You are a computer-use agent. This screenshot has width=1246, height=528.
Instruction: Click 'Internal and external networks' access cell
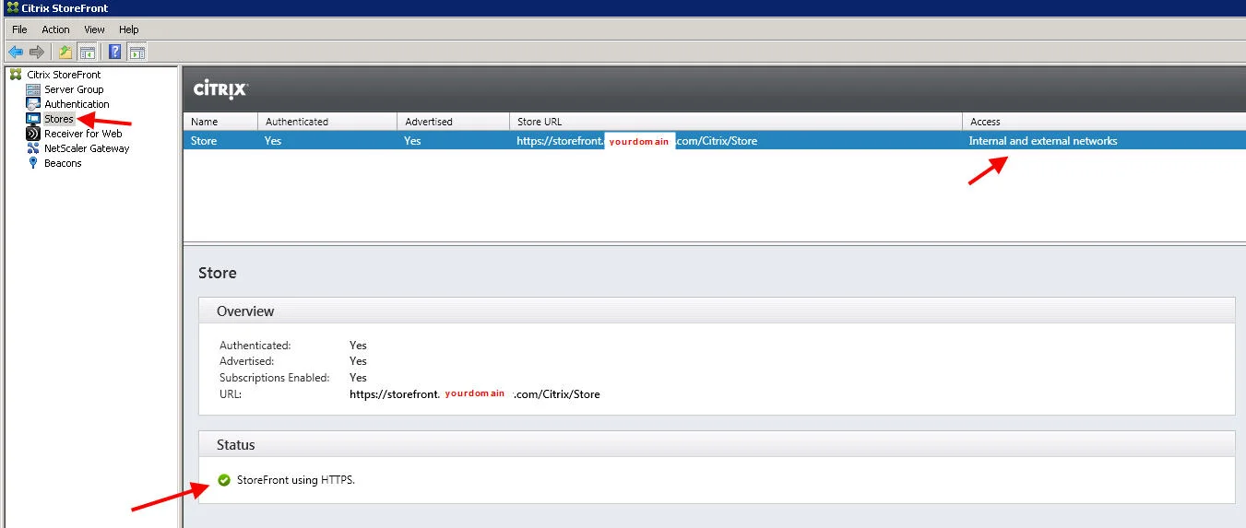pyautogui.click(x=1043, y=141)
